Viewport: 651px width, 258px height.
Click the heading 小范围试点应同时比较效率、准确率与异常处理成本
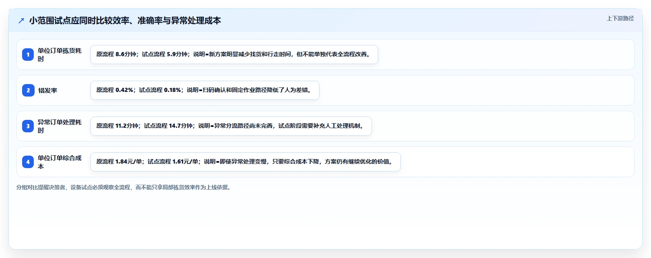[x=125, y=20]
